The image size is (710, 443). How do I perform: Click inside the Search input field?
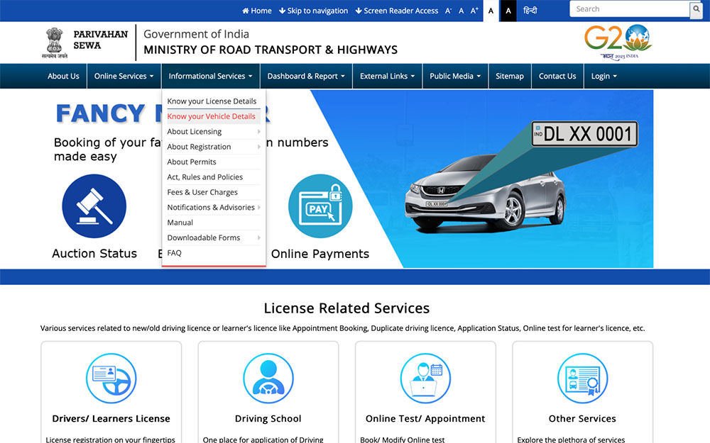[628, 9]
